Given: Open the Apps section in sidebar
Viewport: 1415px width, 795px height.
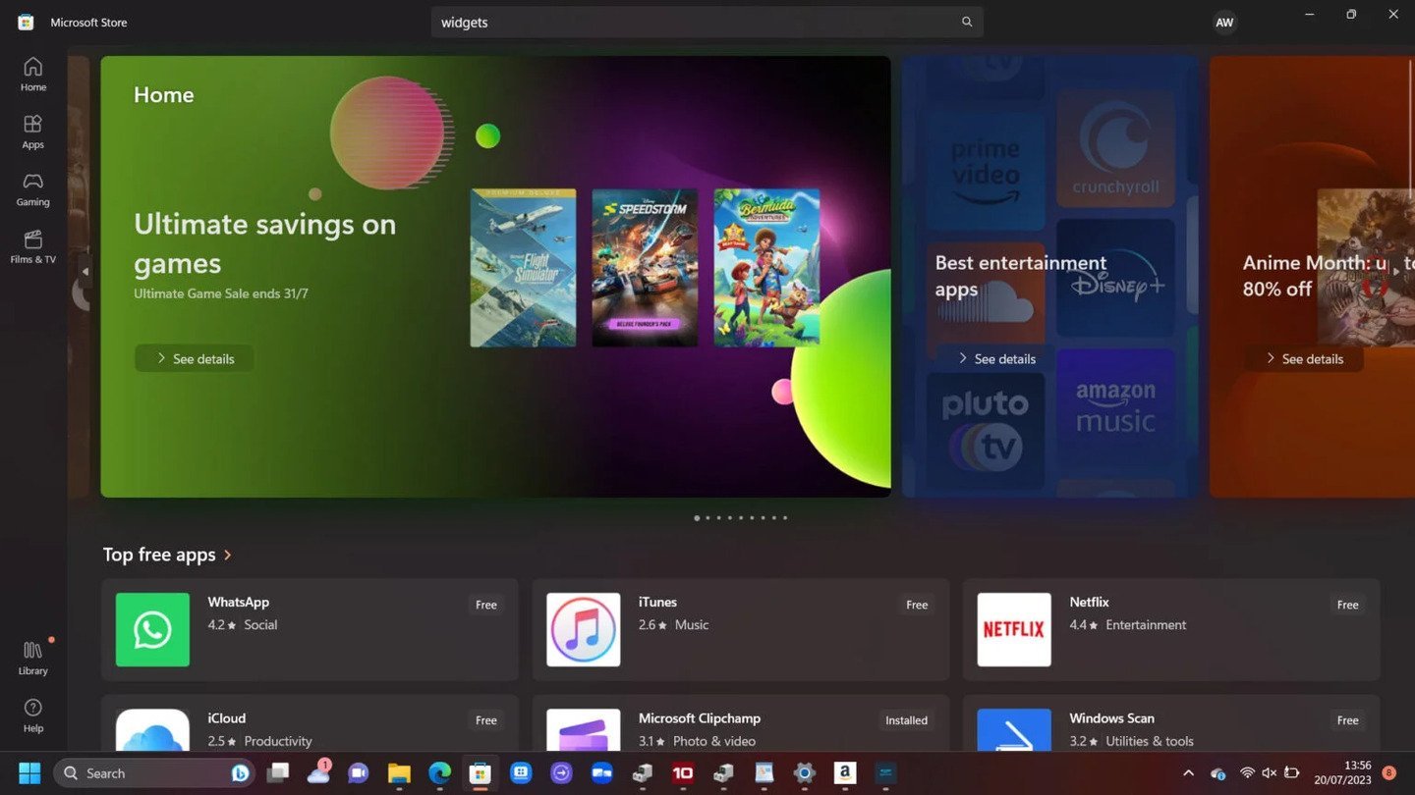Looking at the screenshot, I should [33, 132].
